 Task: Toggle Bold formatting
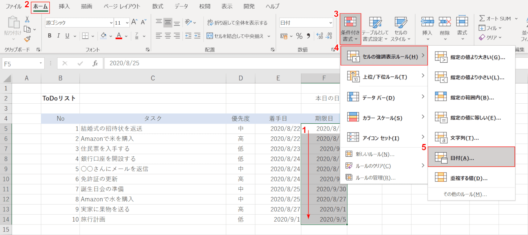[49, 36]
